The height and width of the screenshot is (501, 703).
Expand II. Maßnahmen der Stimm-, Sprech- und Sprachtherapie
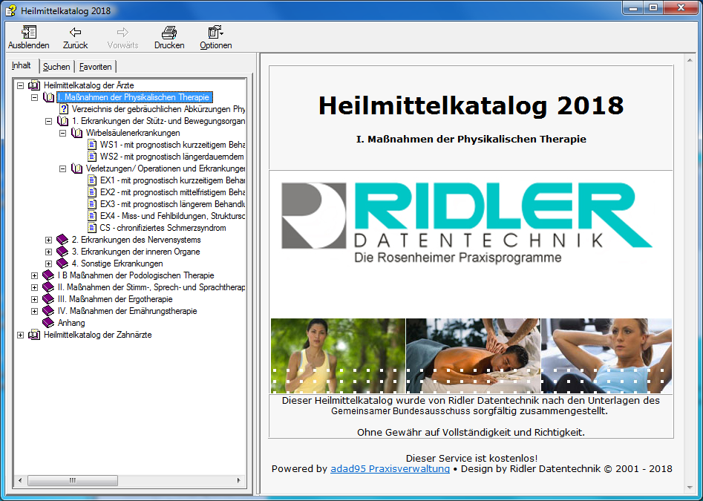click(35, 287)
